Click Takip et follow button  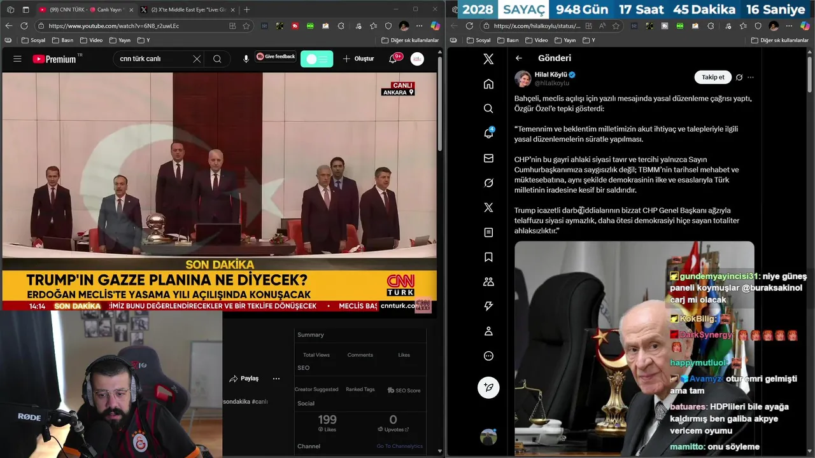click(712, 78)
